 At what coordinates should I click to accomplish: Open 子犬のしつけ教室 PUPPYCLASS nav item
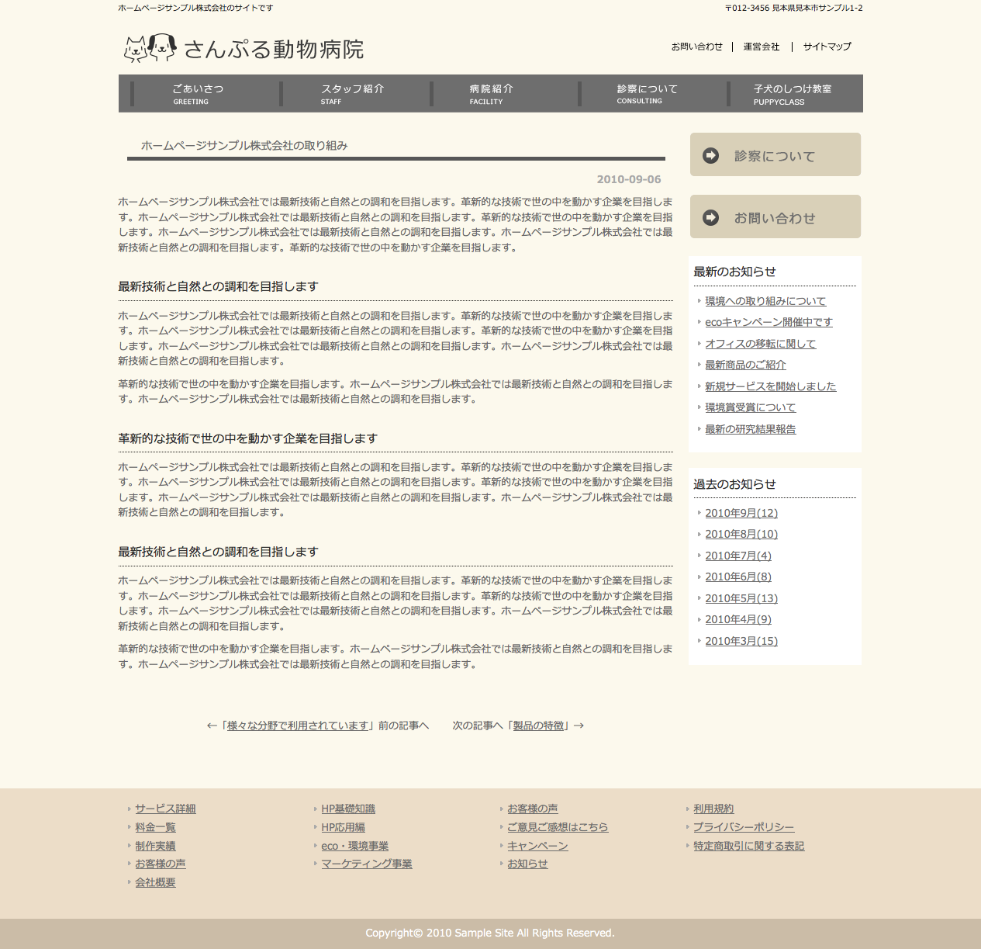[x=793, y=94]
